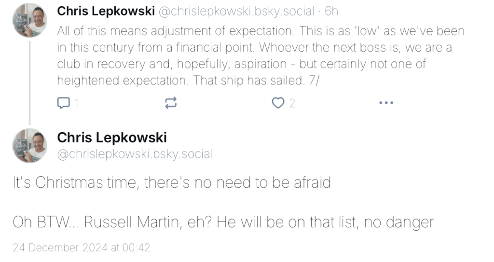Select the line 'It's Christmas time, there's no need'
Viewport: 494px width, 262px height.
pyautogui.click(x=172, y=182)
